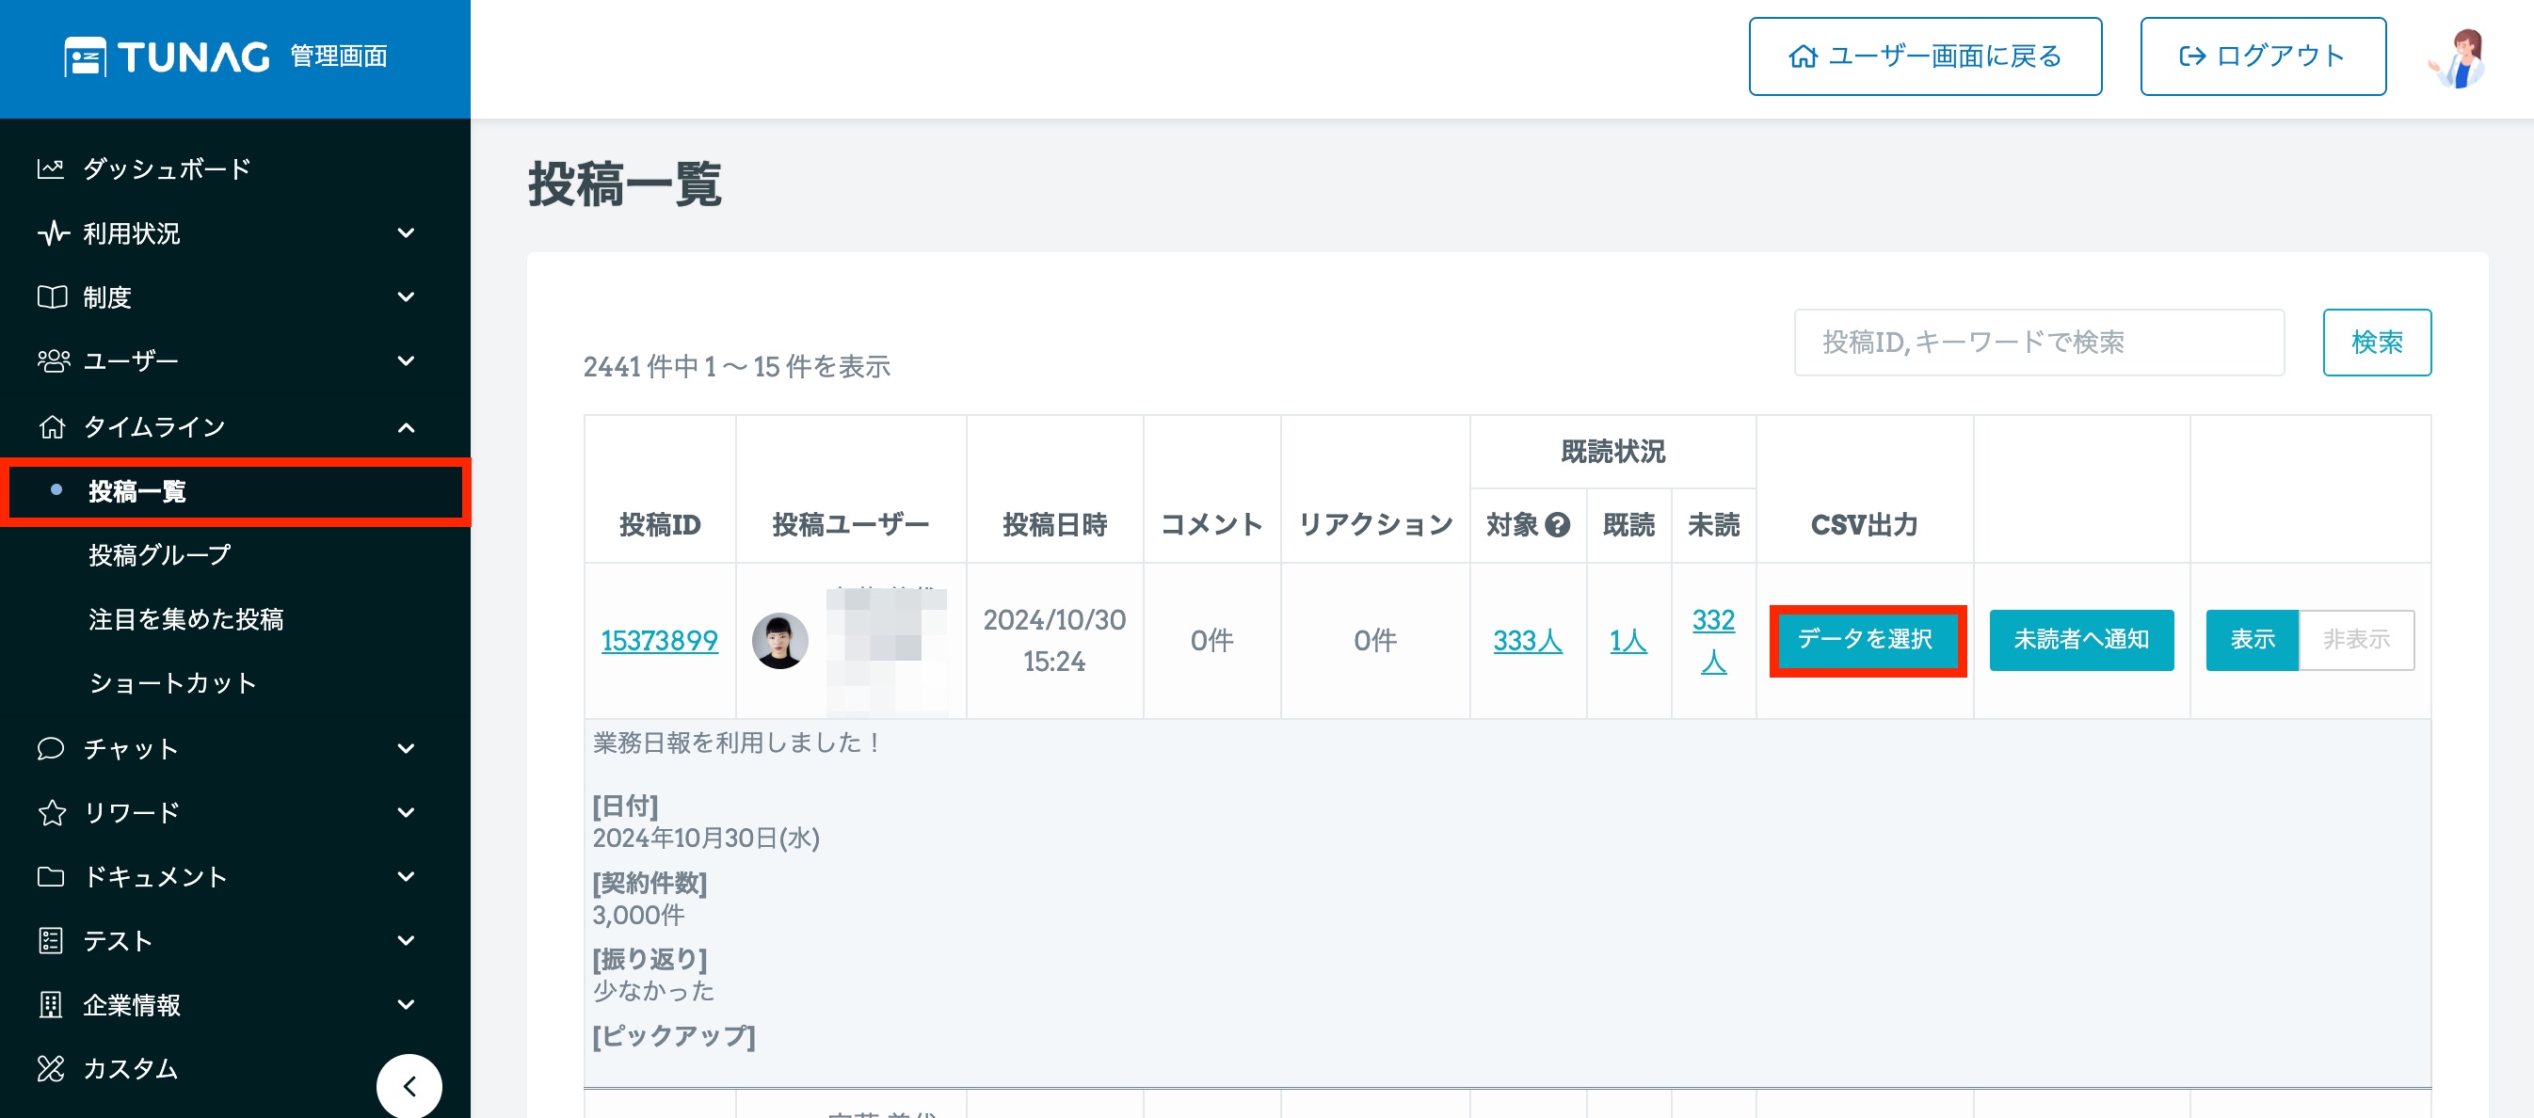Screen dimensions: 2534x1118
Task: Click the dashboard chart icon
Action: [x=51, y=169]
